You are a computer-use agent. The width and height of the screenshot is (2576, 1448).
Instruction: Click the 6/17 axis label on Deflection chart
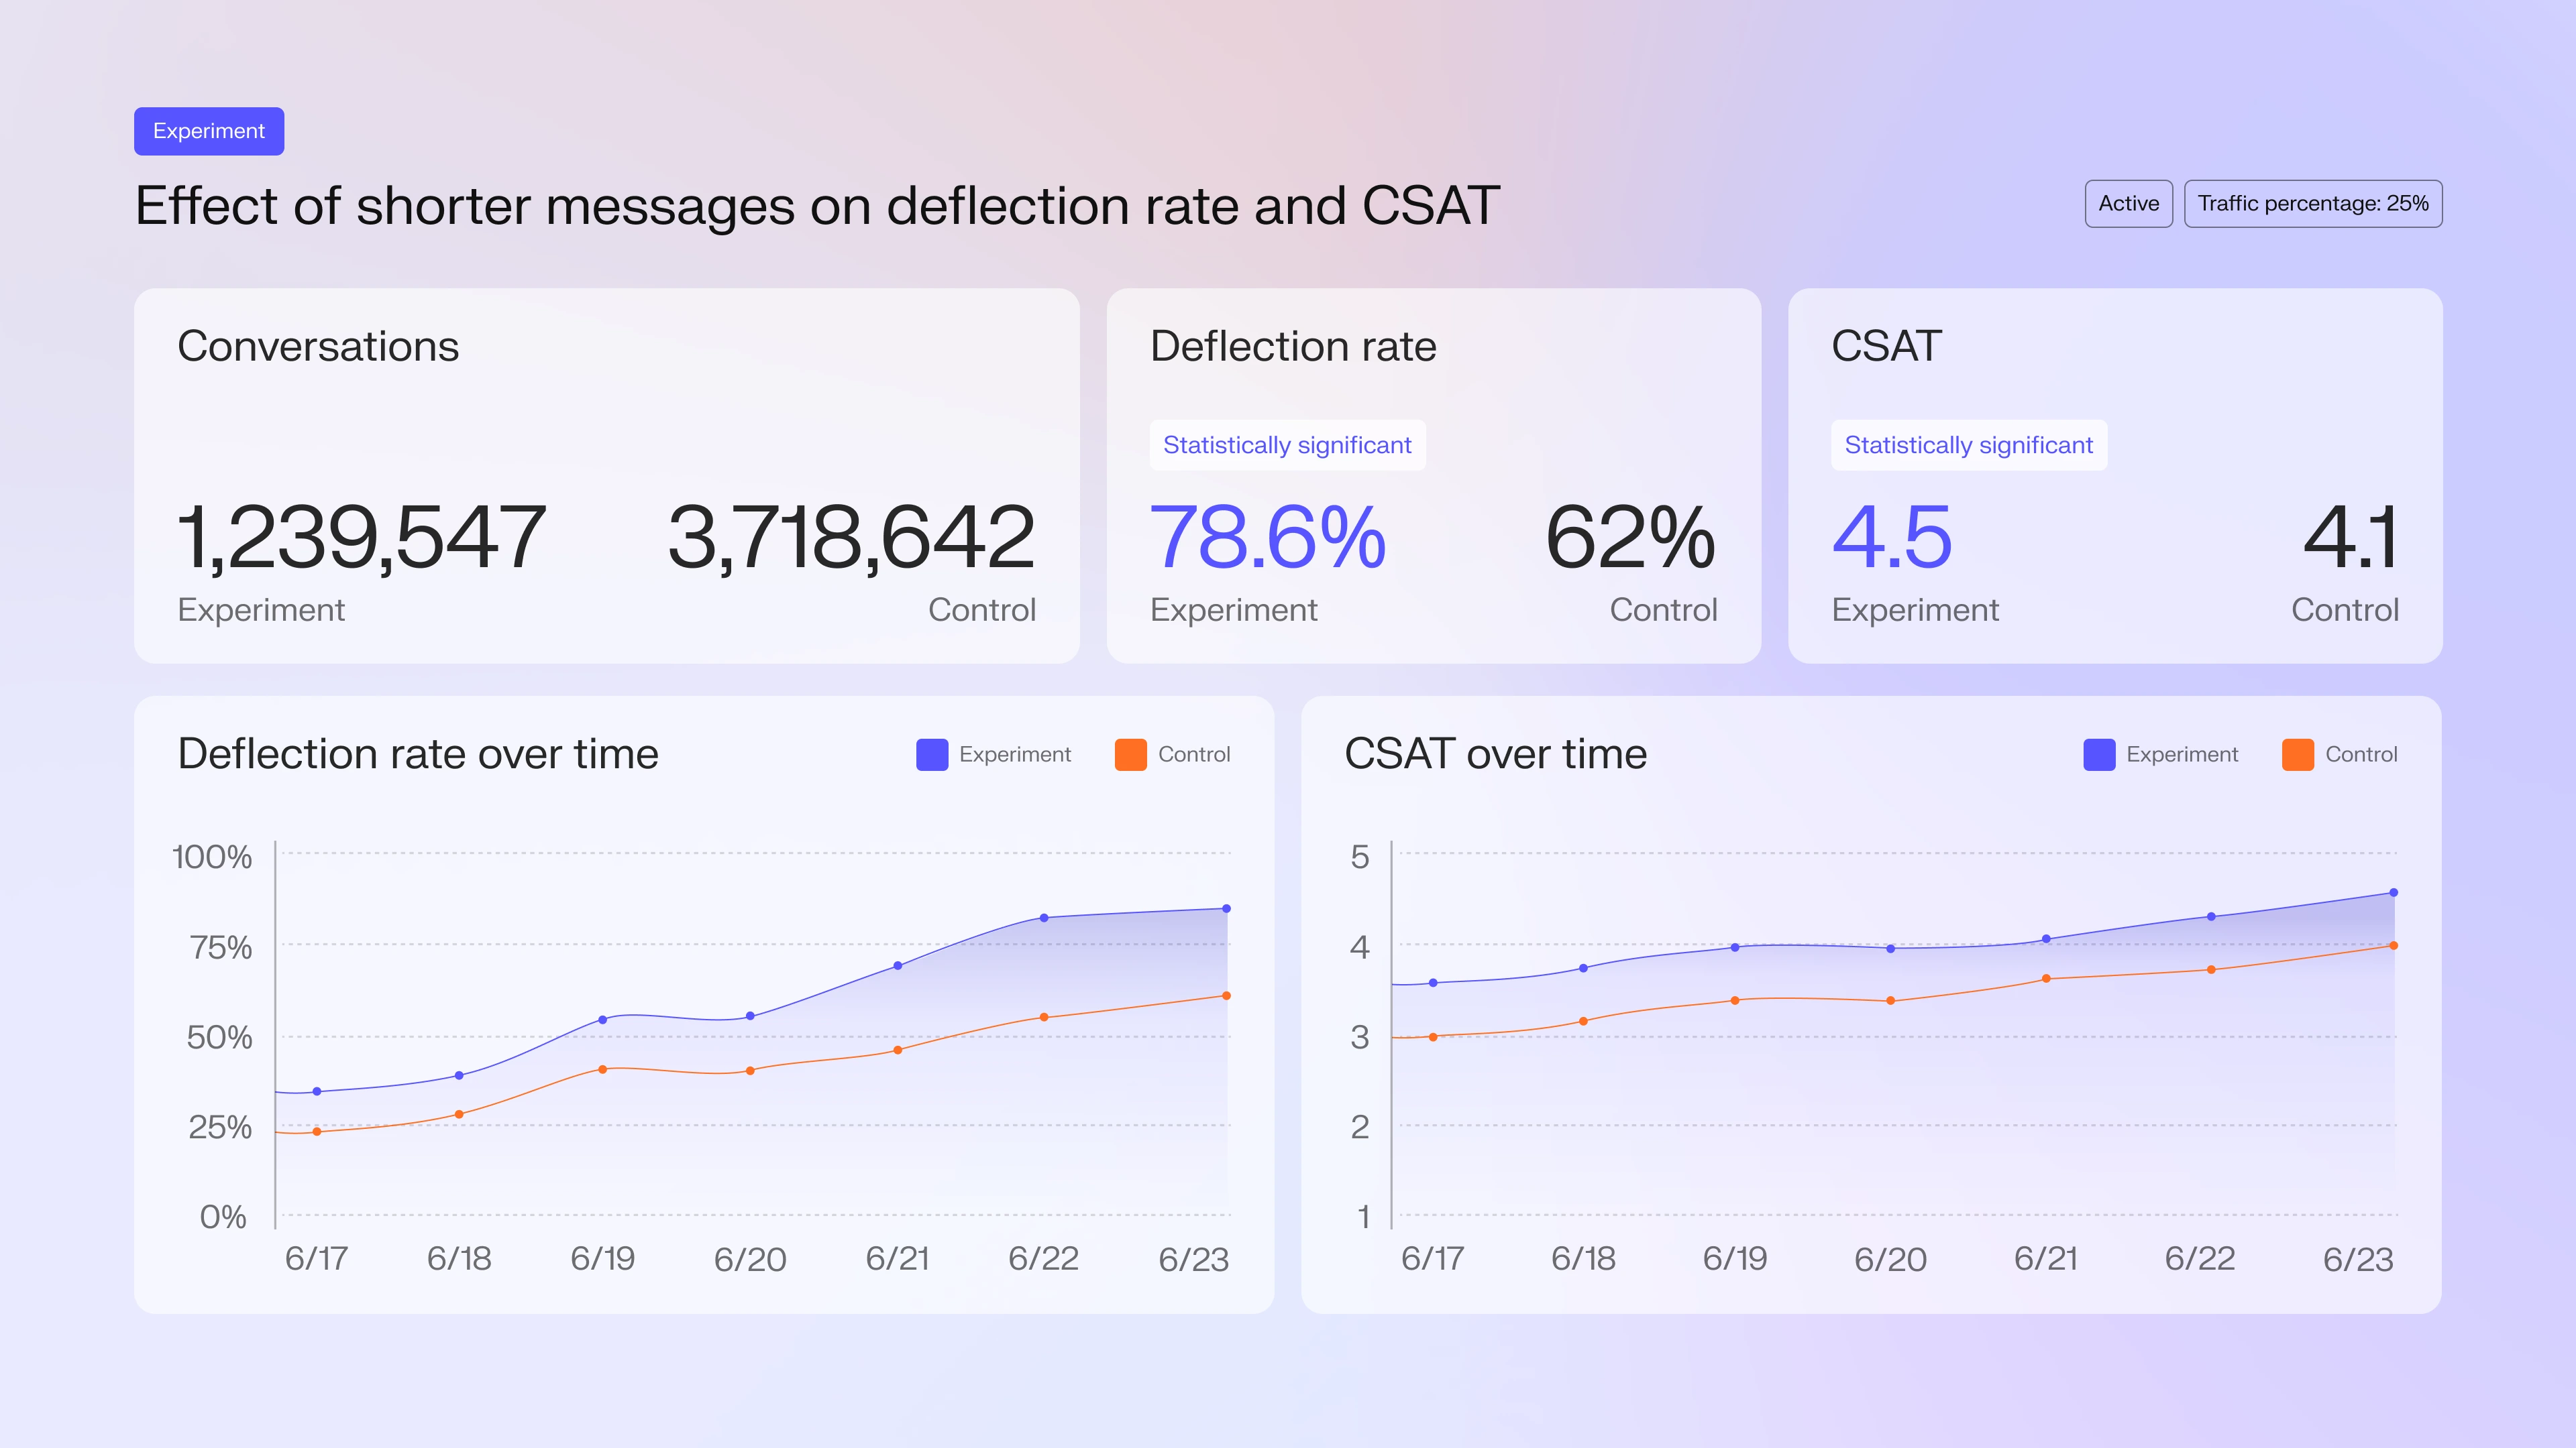pyautogui.click(x=317, y=1259)
